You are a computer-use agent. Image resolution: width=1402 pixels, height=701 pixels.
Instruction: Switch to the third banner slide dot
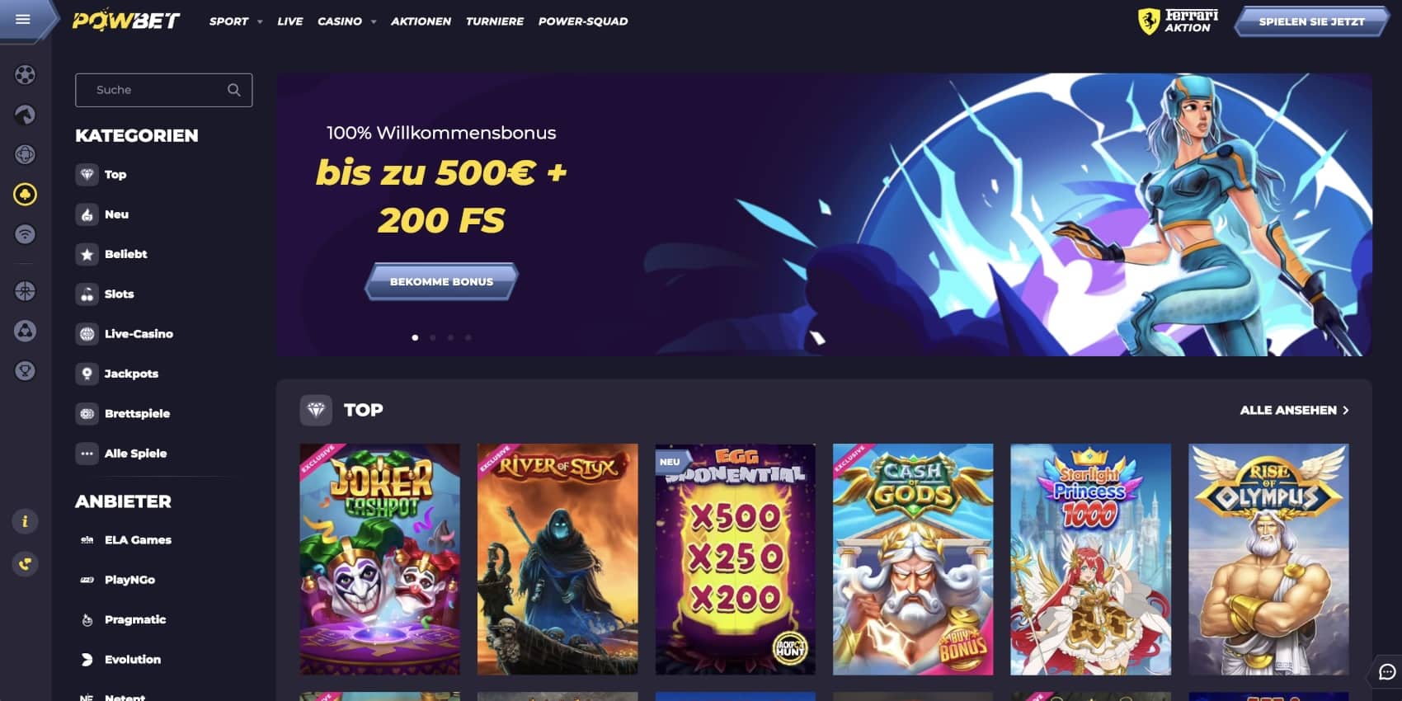[x=450, y=337]
